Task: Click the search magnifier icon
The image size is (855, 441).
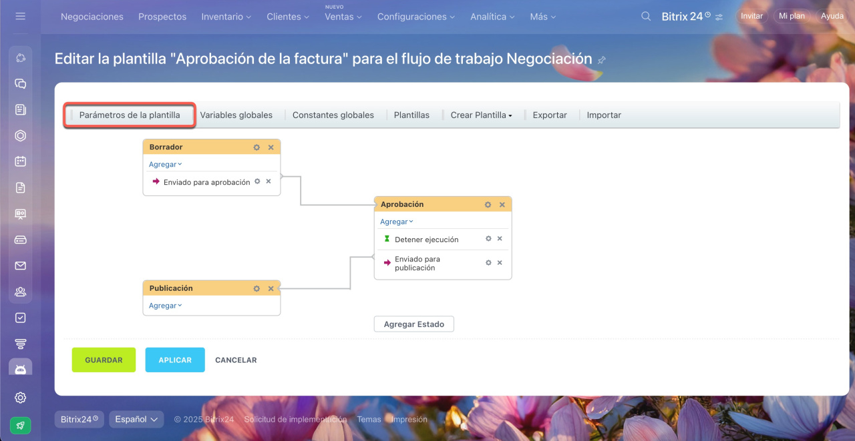Action: coord(646,16)
